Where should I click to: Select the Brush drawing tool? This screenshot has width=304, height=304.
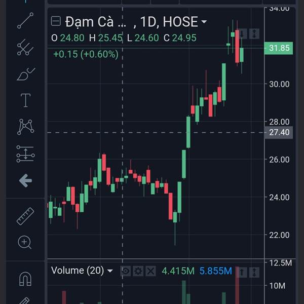(26, 74)
